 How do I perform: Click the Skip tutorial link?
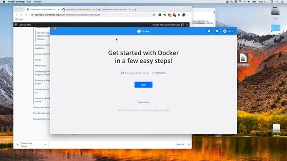pos(143,102)
